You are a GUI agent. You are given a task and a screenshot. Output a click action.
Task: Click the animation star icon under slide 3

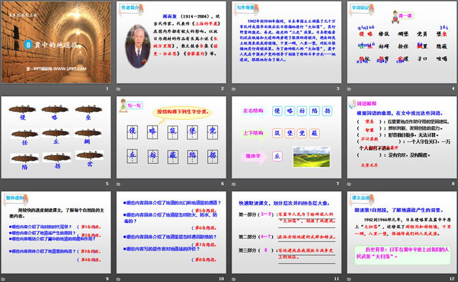coord(235,89)
